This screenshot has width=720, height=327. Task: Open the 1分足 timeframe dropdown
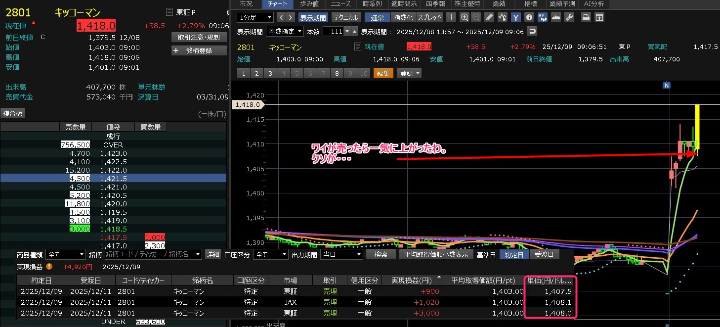(x=255, y=17)
